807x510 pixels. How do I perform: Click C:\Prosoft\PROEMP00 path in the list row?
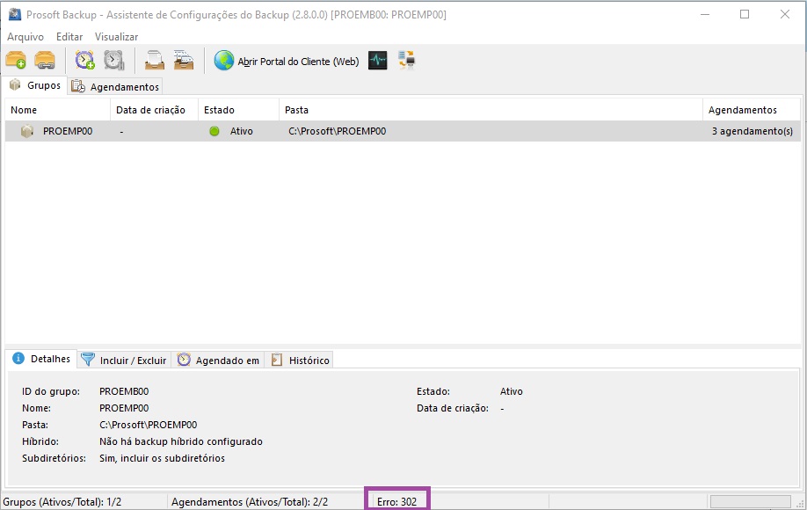337,131
